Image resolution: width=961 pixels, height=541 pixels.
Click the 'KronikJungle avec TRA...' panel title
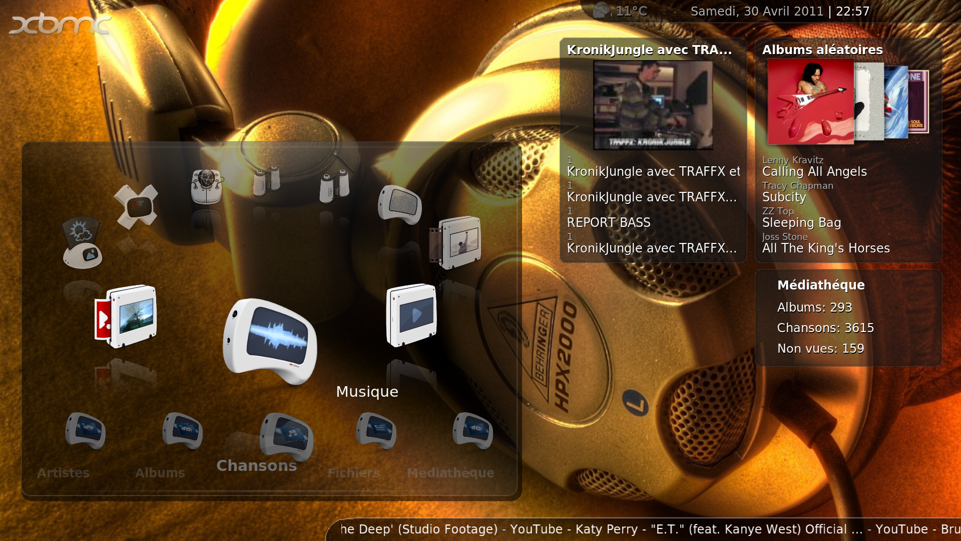tap(649, 50)
